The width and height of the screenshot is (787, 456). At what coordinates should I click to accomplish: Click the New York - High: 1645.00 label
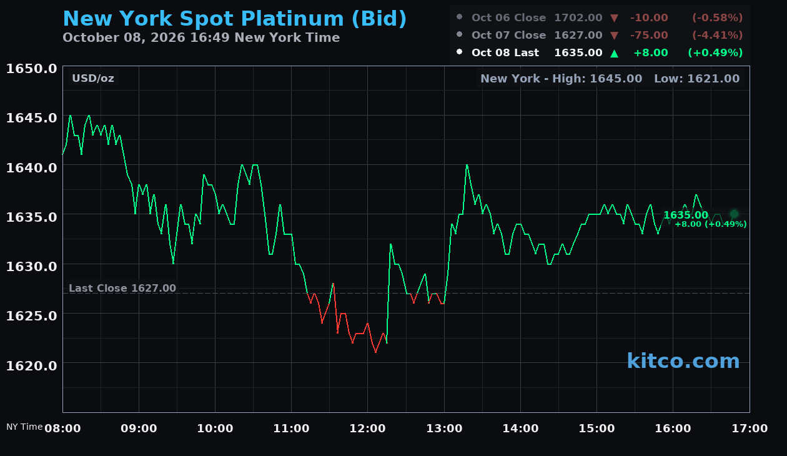(x=562, y=79)
